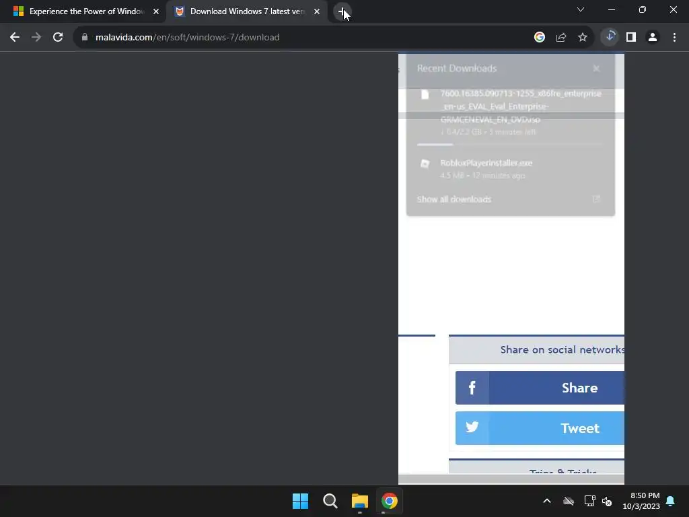Click Share on social networks heading
The height and width of the screenshot is (517, 689).
563,350
